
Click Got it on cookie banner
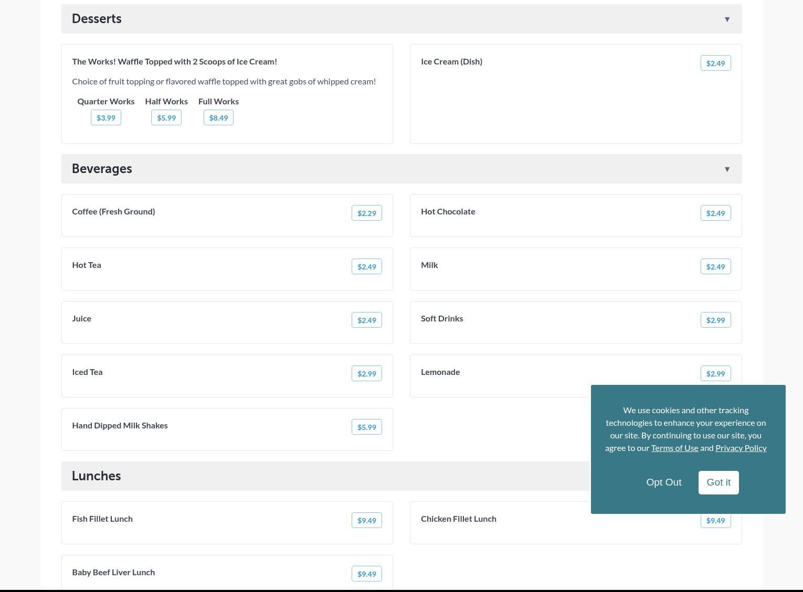(718, 482)
